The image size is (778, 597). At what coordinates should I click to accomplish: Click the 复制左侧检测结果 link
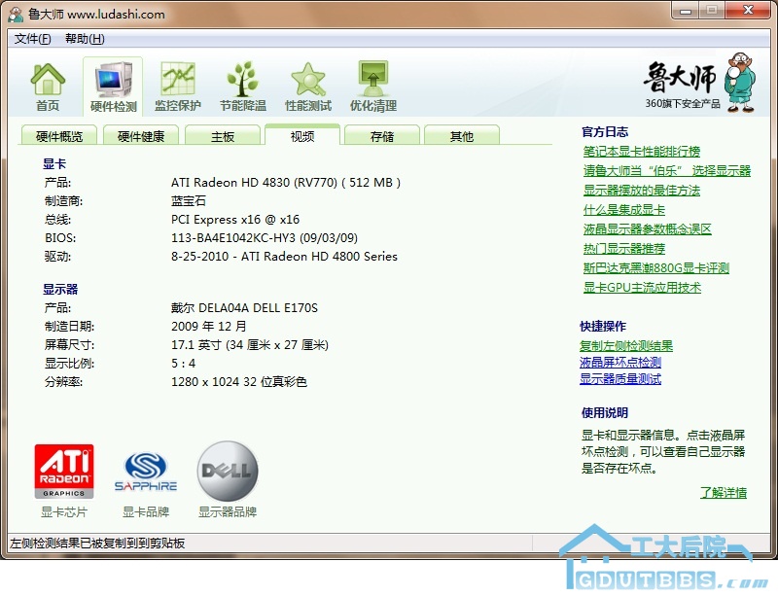626,346
